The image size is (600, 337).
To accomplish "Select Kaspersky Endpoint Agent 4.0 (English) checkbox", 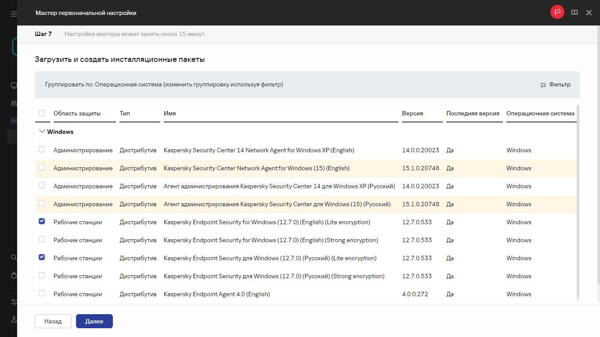I will click(x=42, y=293).
